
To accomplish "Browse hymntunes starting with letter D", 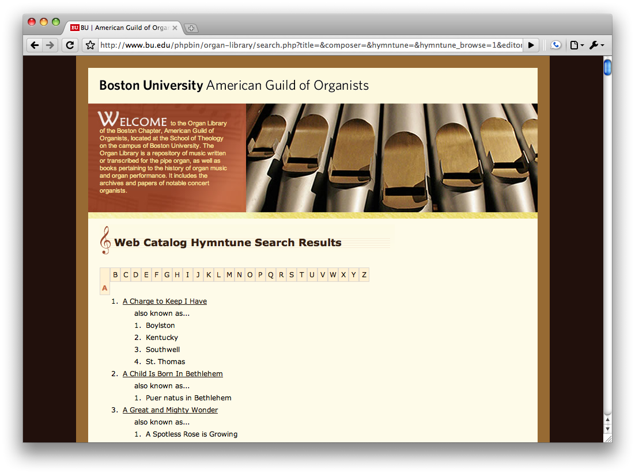I will pos(135,274).
